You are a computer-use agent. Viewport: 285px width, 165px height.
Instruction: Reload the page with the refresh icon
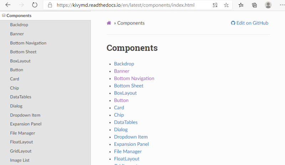35,5
